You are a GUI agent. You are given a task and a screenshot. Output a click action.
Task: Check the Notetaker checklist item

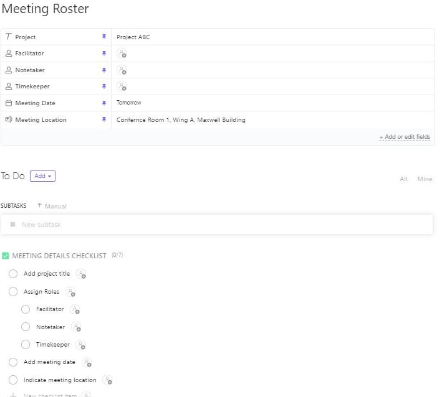pyautogui.click(x=26, y=327)
